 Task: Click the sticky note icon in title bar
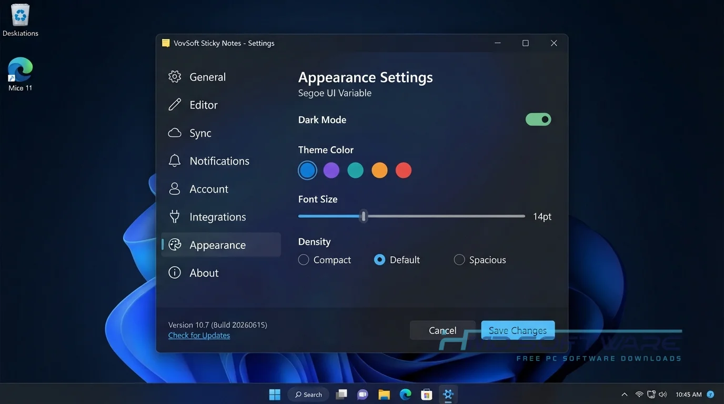[x=166, y=43]
